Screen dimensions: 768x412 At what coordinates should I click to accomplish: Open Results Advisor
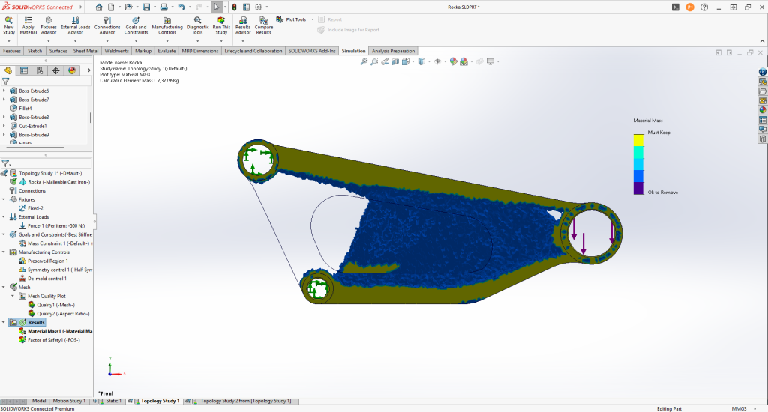tap(243, 25)
